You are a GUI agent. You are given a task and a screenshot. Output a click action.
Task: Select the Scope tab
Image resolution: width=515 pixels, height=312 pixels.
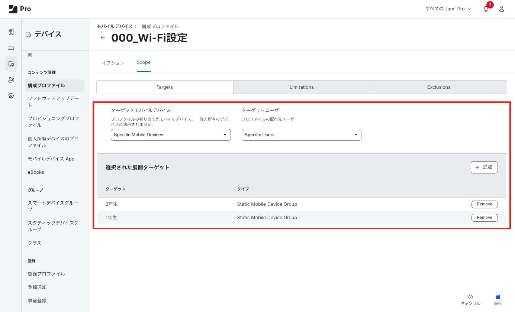[x=144, y=62]
